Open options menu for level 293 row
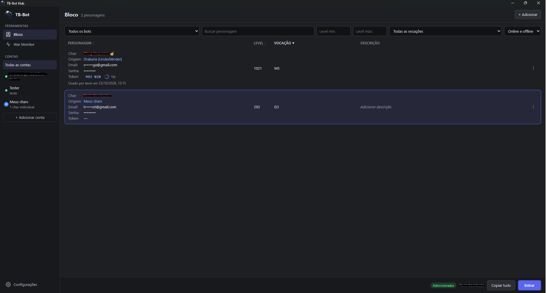This screenshot has width=547, height=293. 533,107
